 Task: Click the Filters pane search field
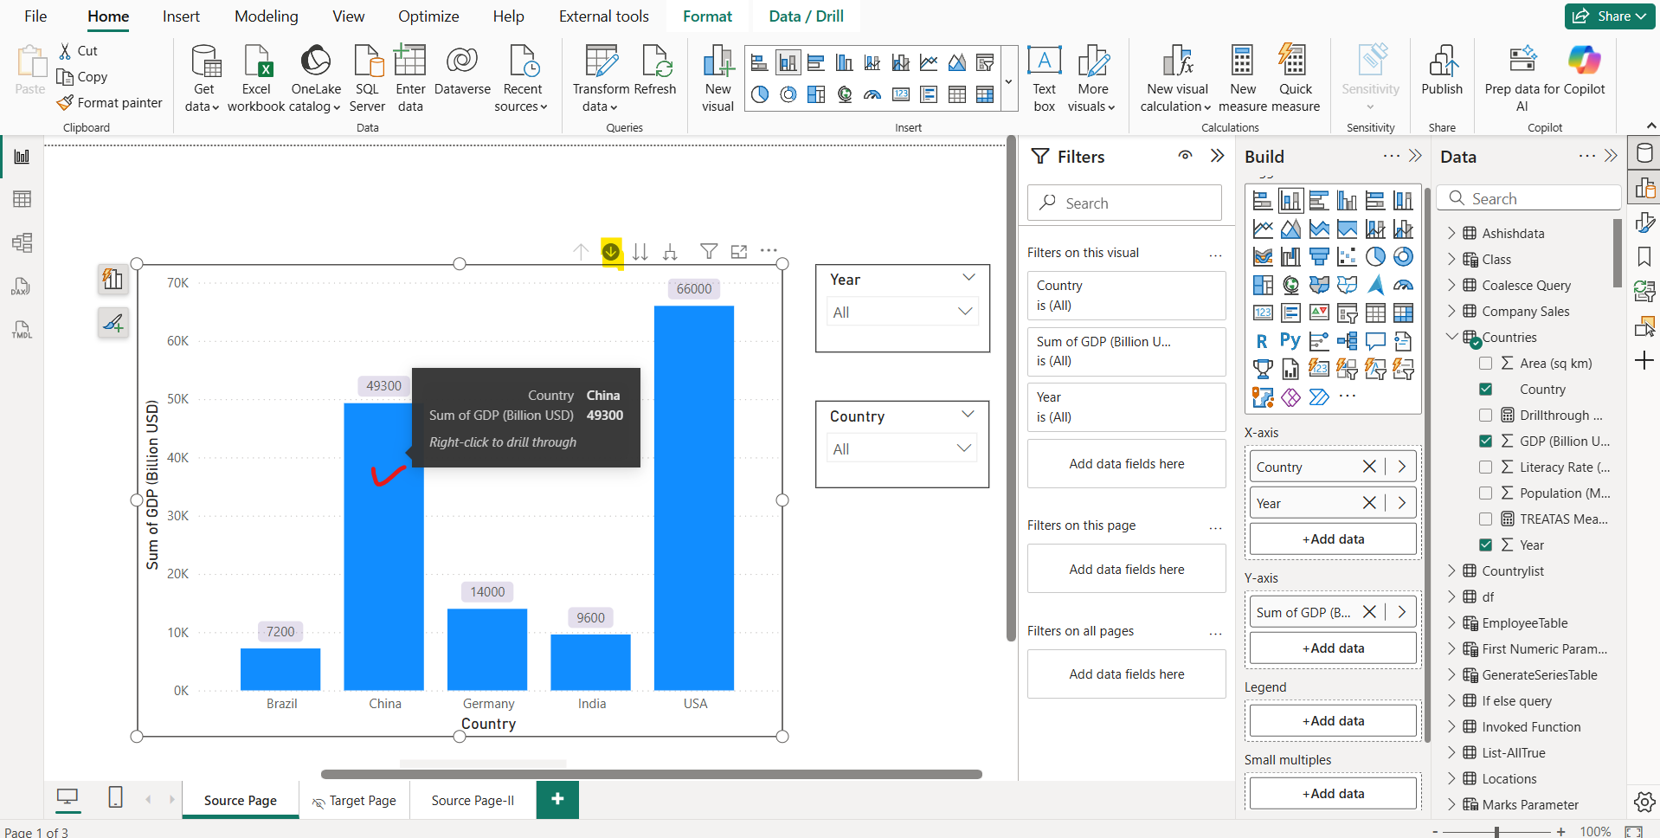coord(1124,202)
